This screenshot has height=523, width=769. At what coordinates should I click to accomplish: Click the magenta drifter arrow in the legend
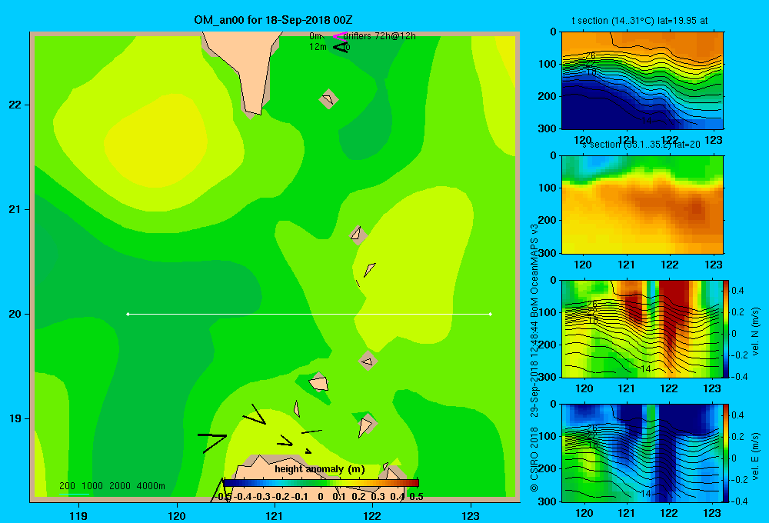click(339, 36)
